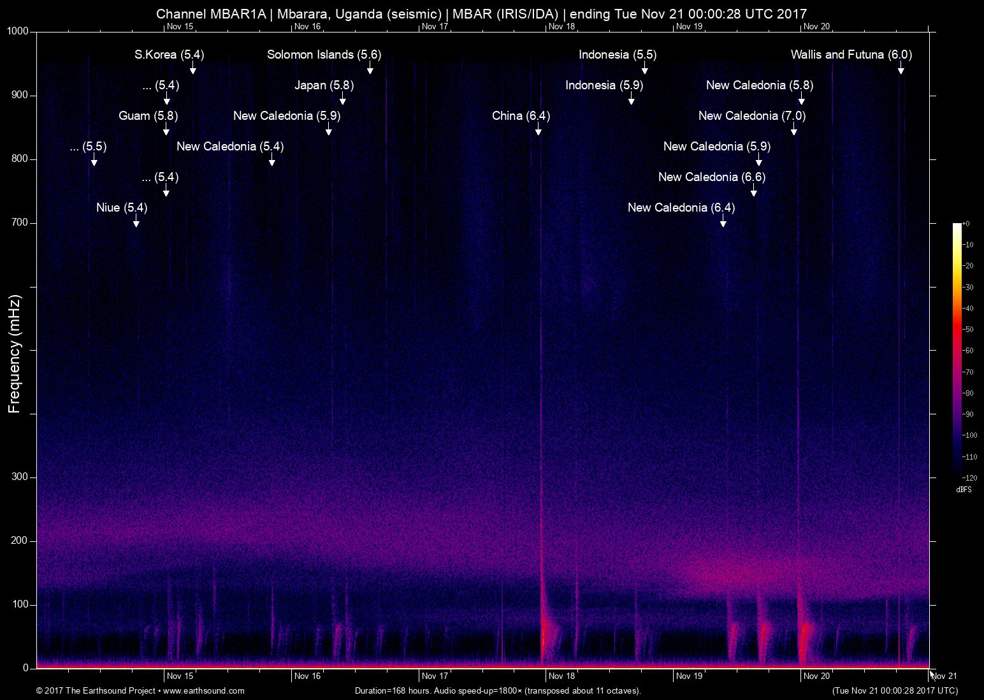Click the 200 frequency axis tick label
Screen dimensions: 984x700
pos(20,541)
